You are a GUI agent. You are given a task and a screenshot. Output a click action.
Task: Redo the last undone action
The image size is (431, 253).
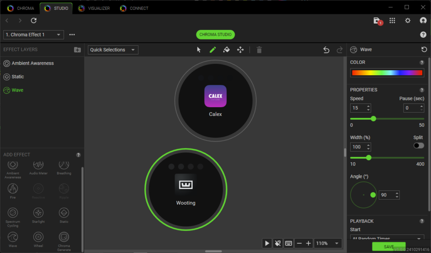(x=340, y=50)
